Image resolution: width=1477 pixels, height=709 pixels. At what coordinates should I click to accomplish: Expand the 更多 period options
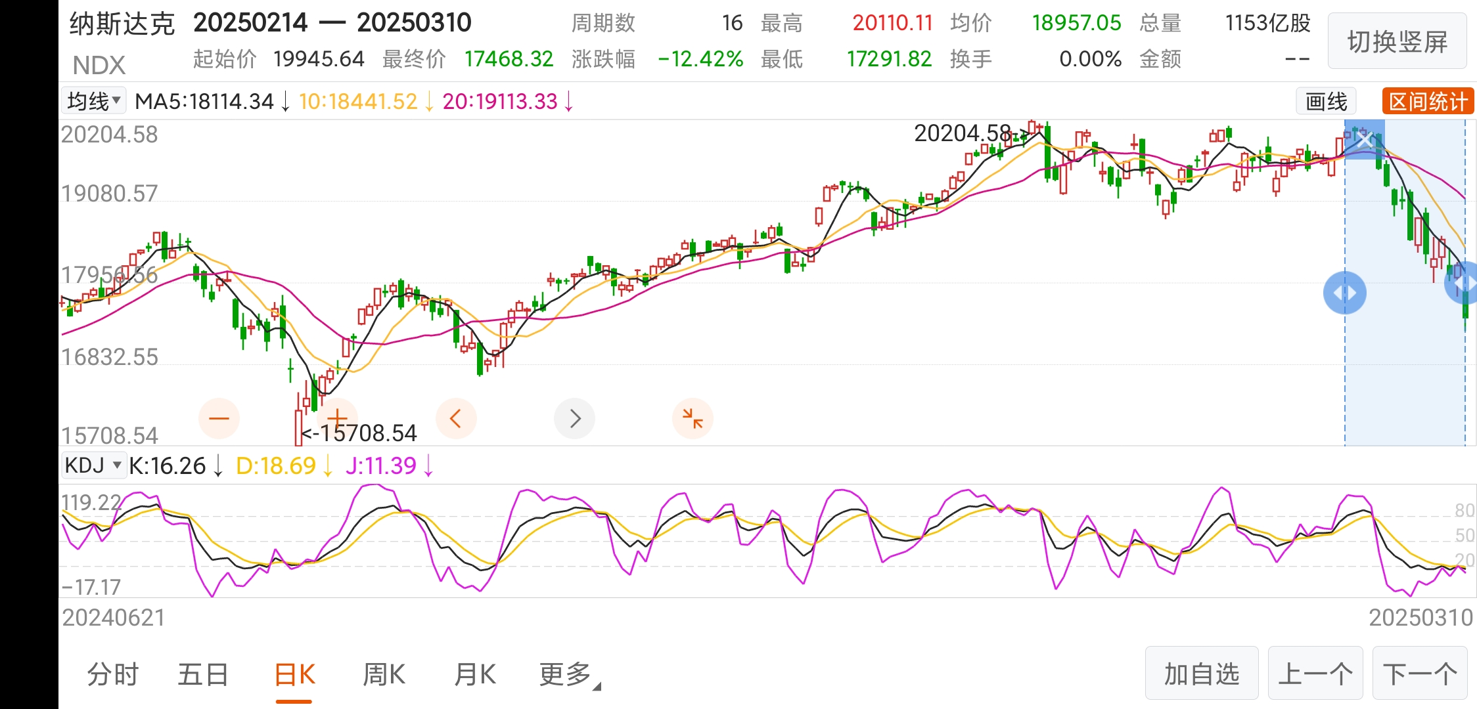pyautogui.click(x=569, y=674)
